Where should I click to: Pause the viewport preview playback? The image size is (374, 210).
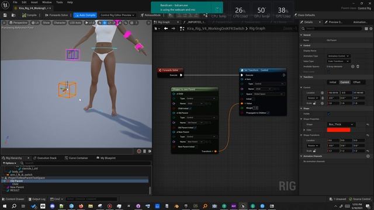point(144,151)
